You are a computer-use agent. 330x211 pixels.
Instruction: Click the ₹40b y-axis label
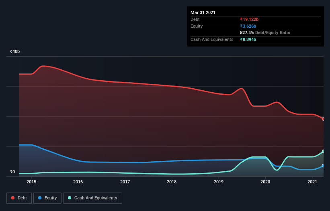coord(15,51)
